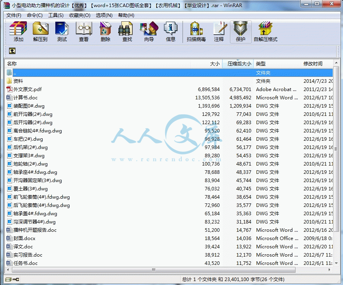Click the horizontal scrollbar right arrow
Viewport: 343px width, 285px height.
tap(330, 270)
